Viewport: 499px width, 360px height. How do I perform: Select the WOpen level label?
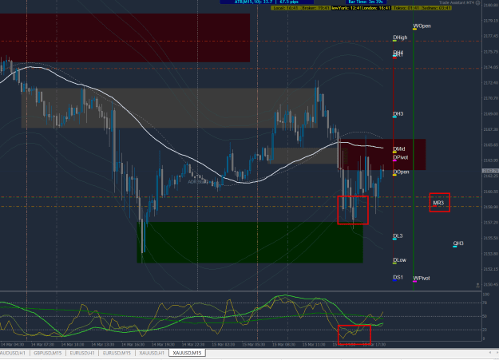422,26
